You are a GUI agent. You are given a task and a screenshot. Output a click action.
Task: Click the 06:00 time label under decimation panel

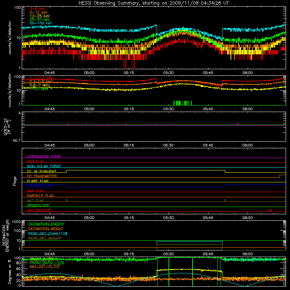[248, 254]
